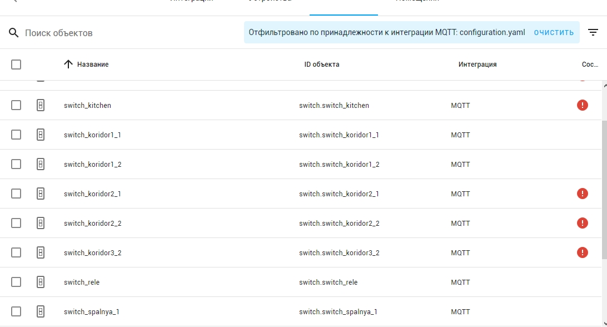Open the switch_rele entity name
This screenshot has height=327, width=607.
(x=82, y=282)
